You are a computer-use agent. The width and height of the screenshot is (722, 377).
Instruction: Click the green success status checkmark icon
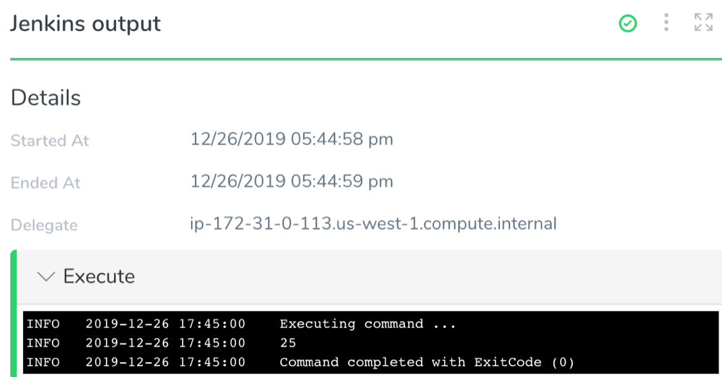click(628, 24)
